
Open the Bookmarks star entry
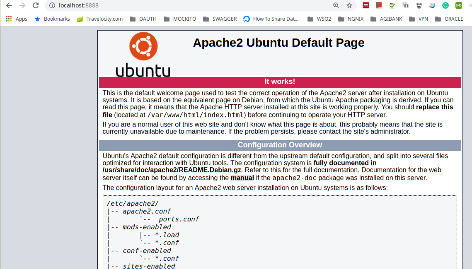coord(52,19)
